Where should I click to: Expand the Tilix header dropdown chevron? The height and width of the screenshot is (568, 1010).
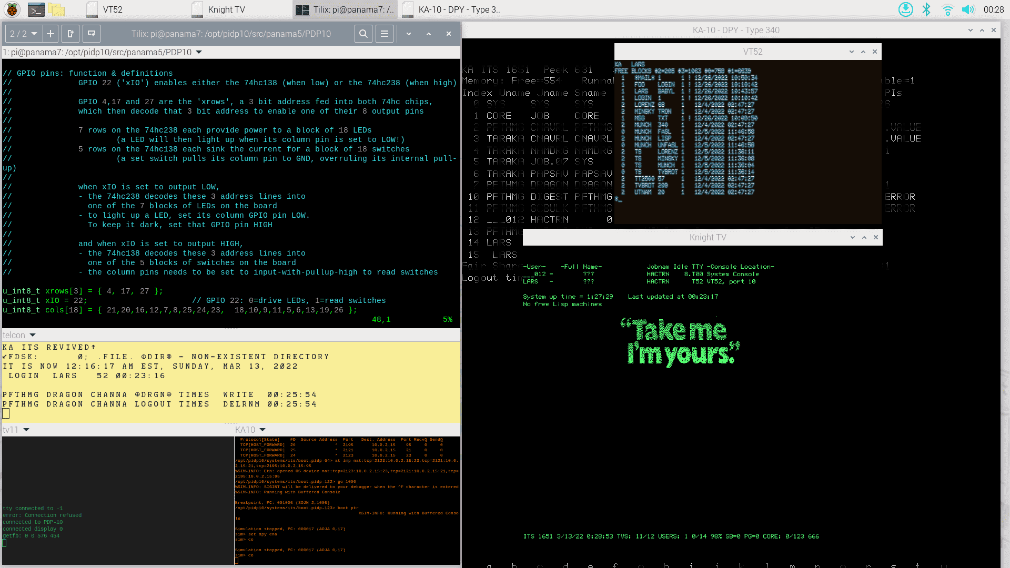pyautogui.click(x=409, y=34)
